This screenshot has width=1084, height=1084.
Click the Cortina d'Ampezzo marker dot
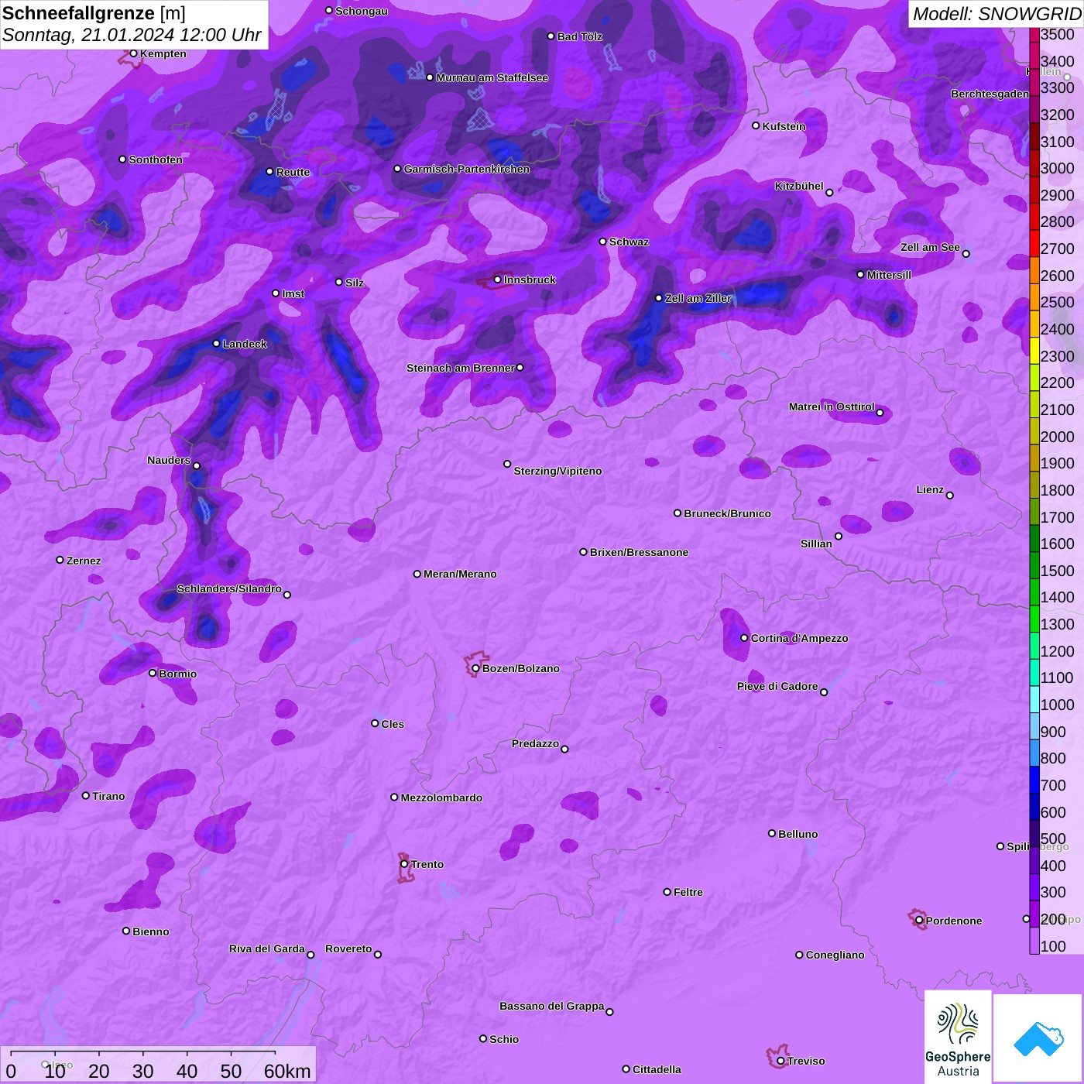coord(744,638)
